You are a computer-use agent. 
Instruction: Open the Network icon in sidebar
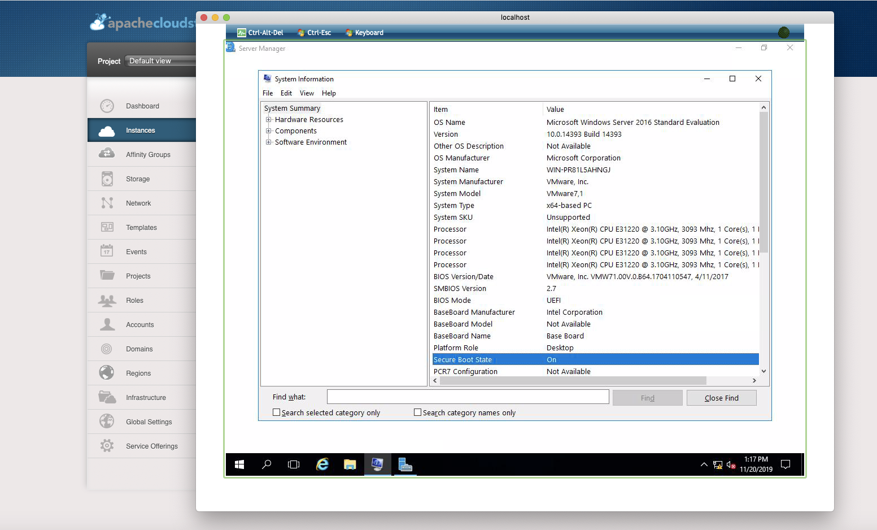point(107,203)
